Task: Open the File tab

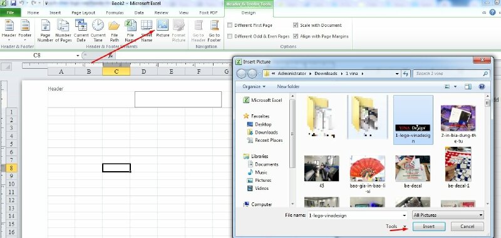Action: coord(10,12)
